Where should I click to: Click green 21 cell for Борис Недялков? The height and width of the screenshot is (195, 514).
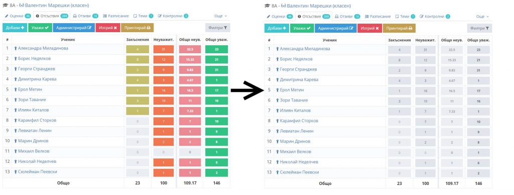click(217, 59)
